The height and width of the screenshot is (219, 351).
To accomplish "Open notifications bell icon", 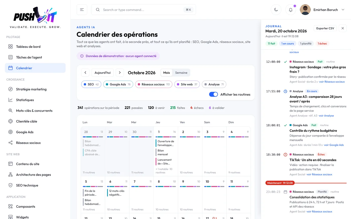I will click(291, 10).
